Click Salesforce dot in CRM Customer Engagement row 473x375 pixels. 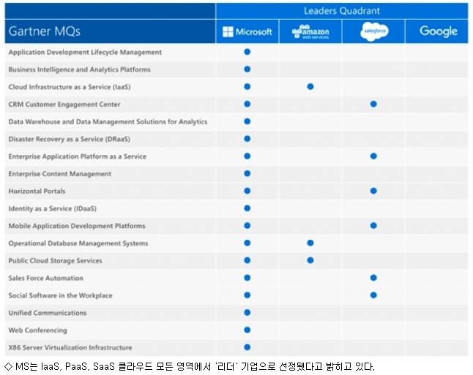coord(373,104)
